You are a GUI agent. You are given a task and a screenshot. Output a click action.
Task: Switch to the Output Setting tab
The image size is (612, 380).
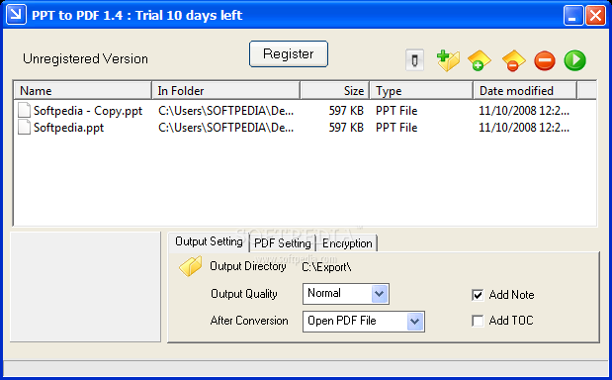(x=209, y=241)
